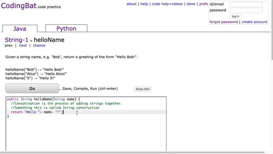The width and height of the screenshot is (273, 154).
Task: Click the helloName problem title
Action: (49, 40)
